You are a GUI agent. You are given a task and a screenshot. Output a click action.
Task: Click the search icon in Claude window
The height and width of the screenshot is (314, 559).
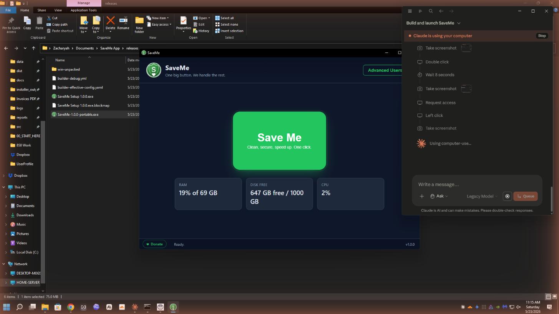431,11
